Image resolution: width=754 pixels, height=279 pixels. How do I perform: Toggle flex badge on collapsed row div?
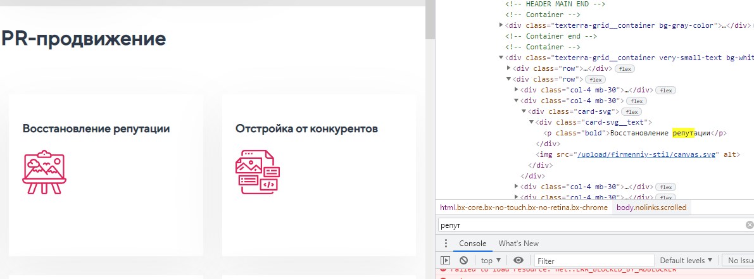click(625, 68)
